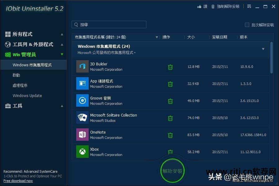Click the Free download now link

click(18, 181)
